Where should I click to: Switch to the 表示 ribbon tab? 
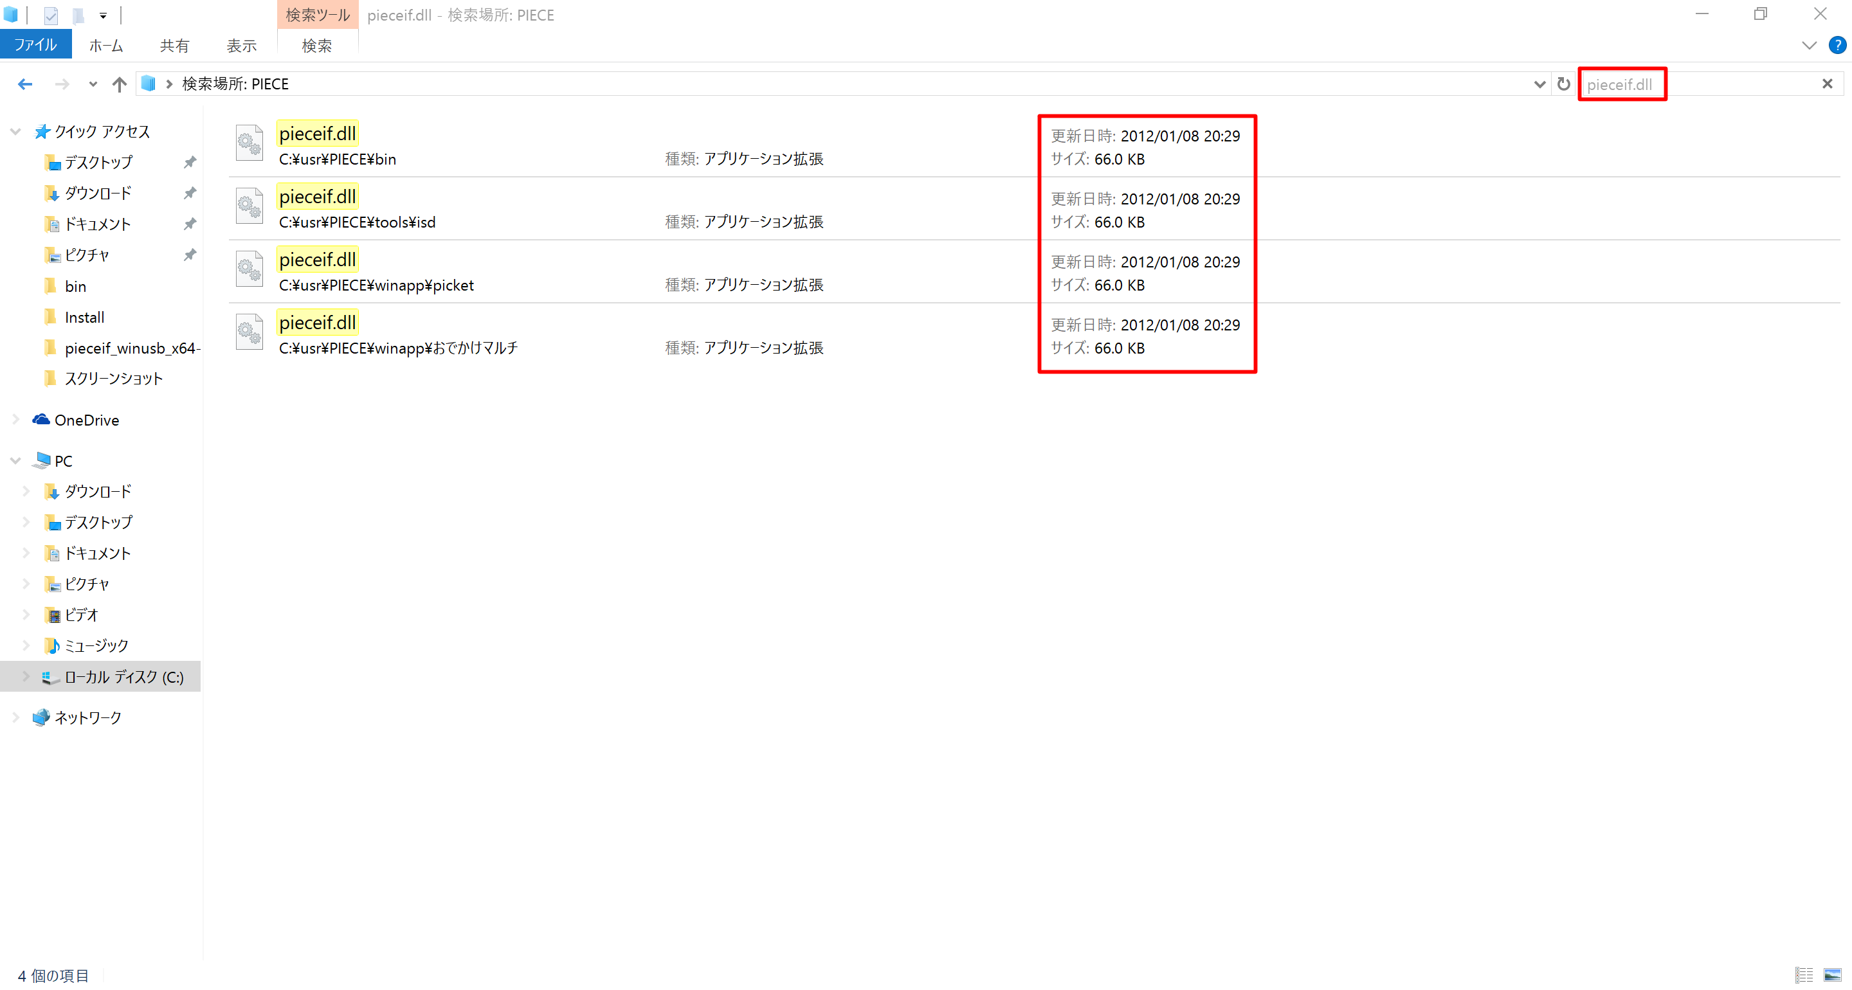(242, 45)
